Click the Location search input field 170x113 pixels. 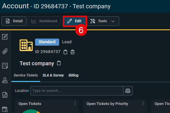tap(77, 91)
